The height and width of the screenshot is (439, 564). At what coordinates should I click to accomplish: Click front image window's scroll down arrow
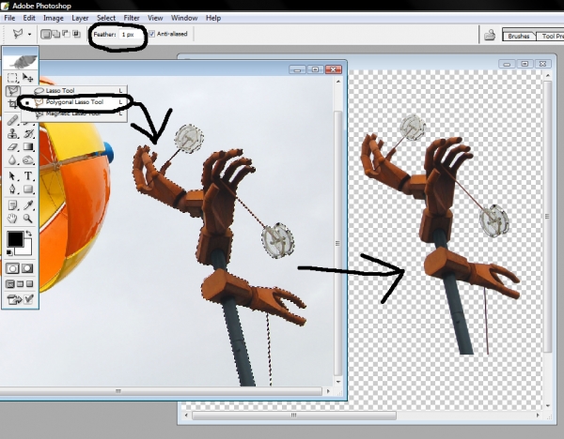337,382
